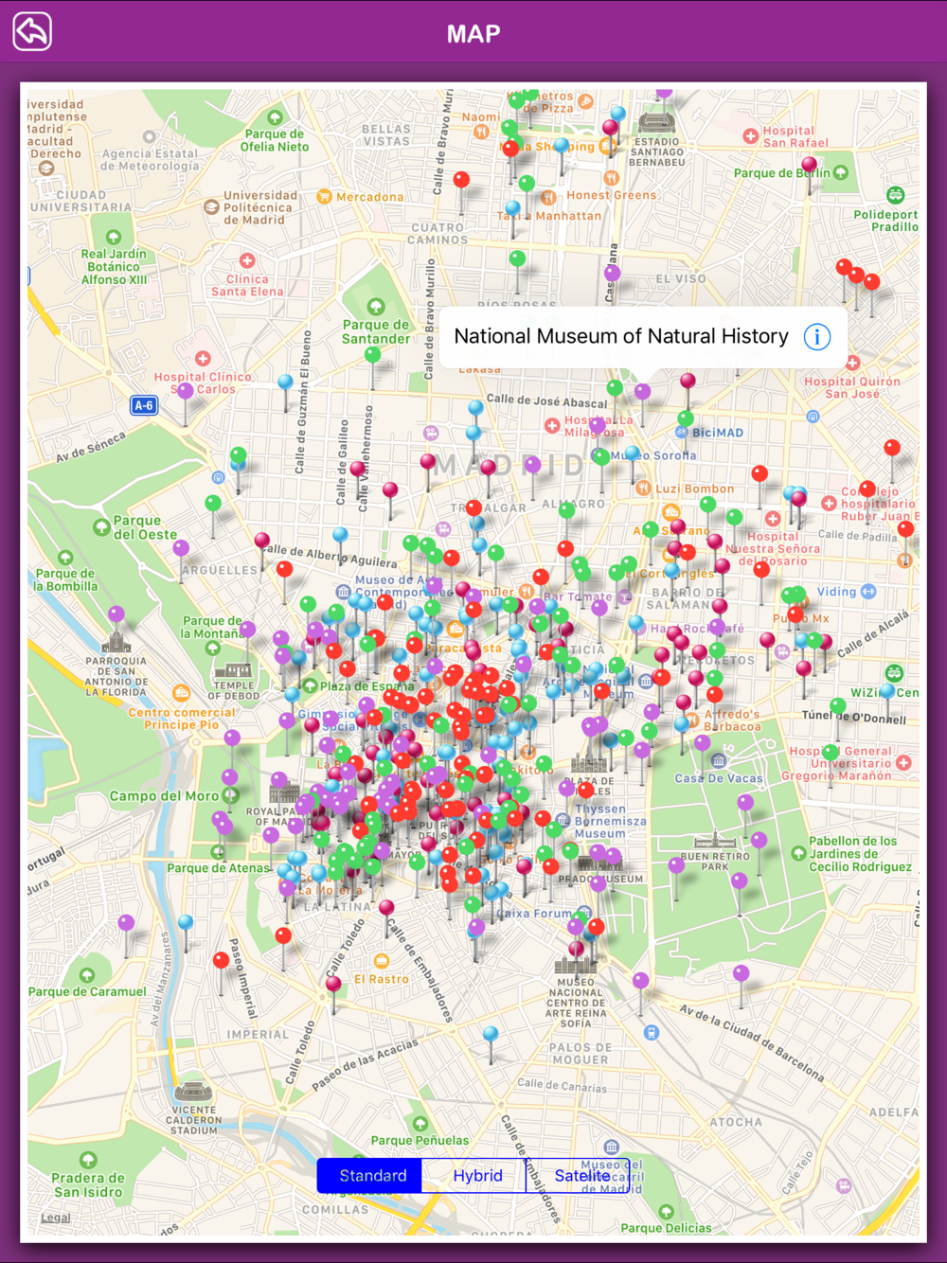This screenshot has width=947, height=1263.
Task: Tap the Parque de Berlin park icon
Action: (841, 173)
